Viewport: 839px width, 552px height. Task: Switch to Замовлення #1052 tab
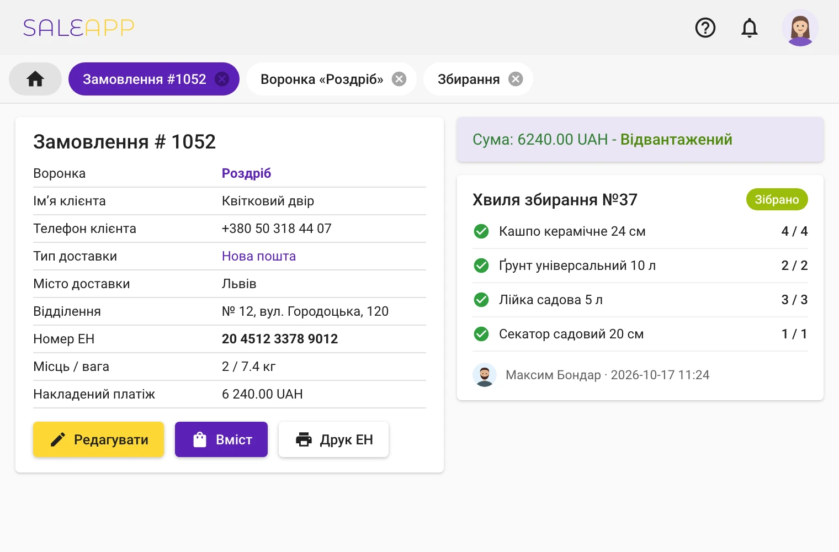coord(145,79)
